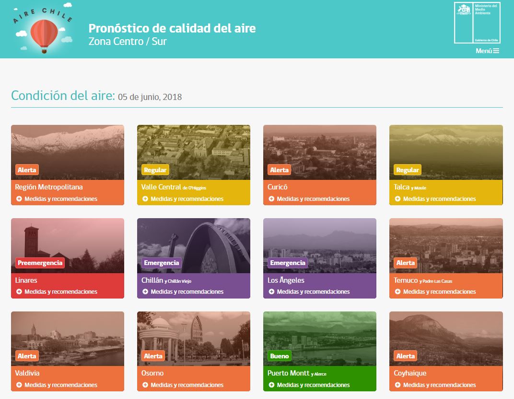514x399 pixels.
Task: Click the Preemergencia badge on Linares
Action: coord(39,263)
